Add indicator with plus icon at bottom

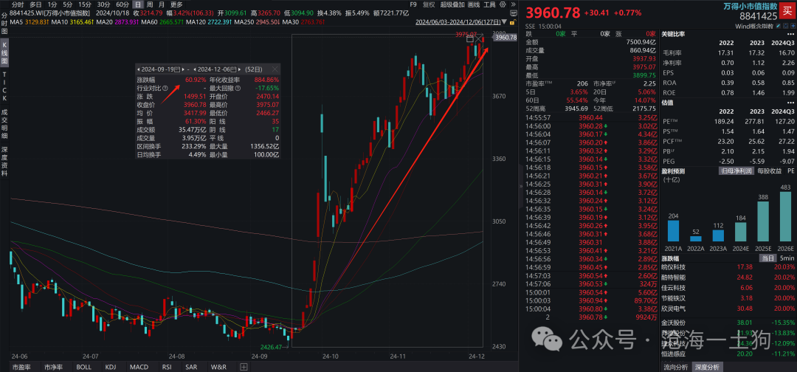244,366
